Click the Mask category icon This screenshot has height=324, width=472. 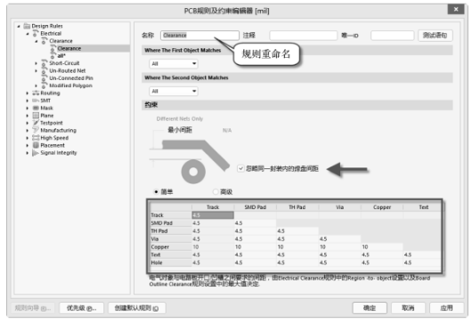[x=36, y=108]
